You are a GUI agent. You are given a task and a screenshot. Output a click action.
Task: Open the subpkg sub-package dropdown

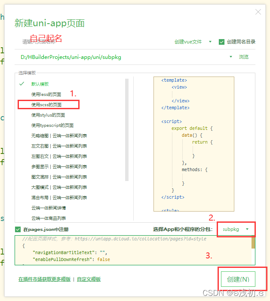(x=236, y=229)
